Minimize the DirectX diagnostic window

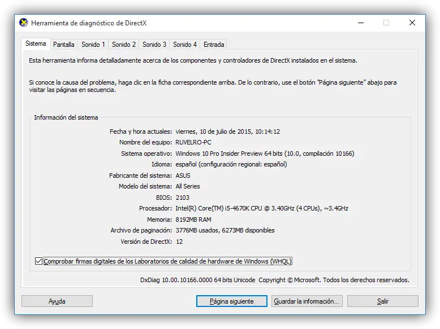(361, 23)
